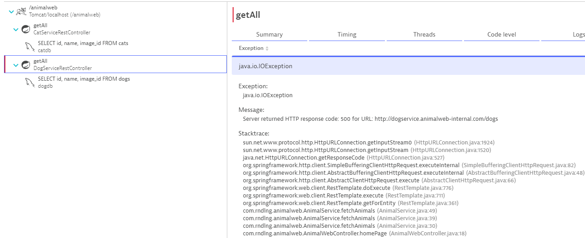Collapse the DogServiceRestController getAll node
Screen dimensions: 585x238
pos(16,65)
